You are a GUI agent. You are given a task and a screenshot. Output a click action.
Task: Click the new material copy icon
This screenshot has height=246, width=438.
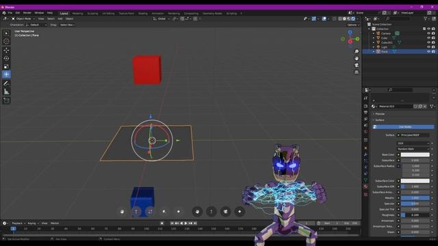pos(420,107)
